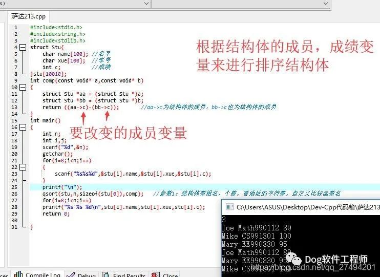380x277 pixels.
Task: Open the member function dropdown arrow at top right
Action: pos(326,4)
